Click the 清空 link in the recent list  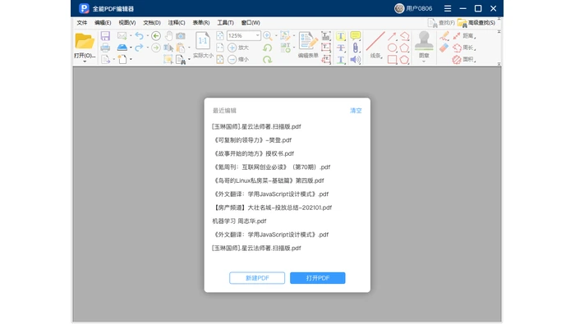pos(356,111)
